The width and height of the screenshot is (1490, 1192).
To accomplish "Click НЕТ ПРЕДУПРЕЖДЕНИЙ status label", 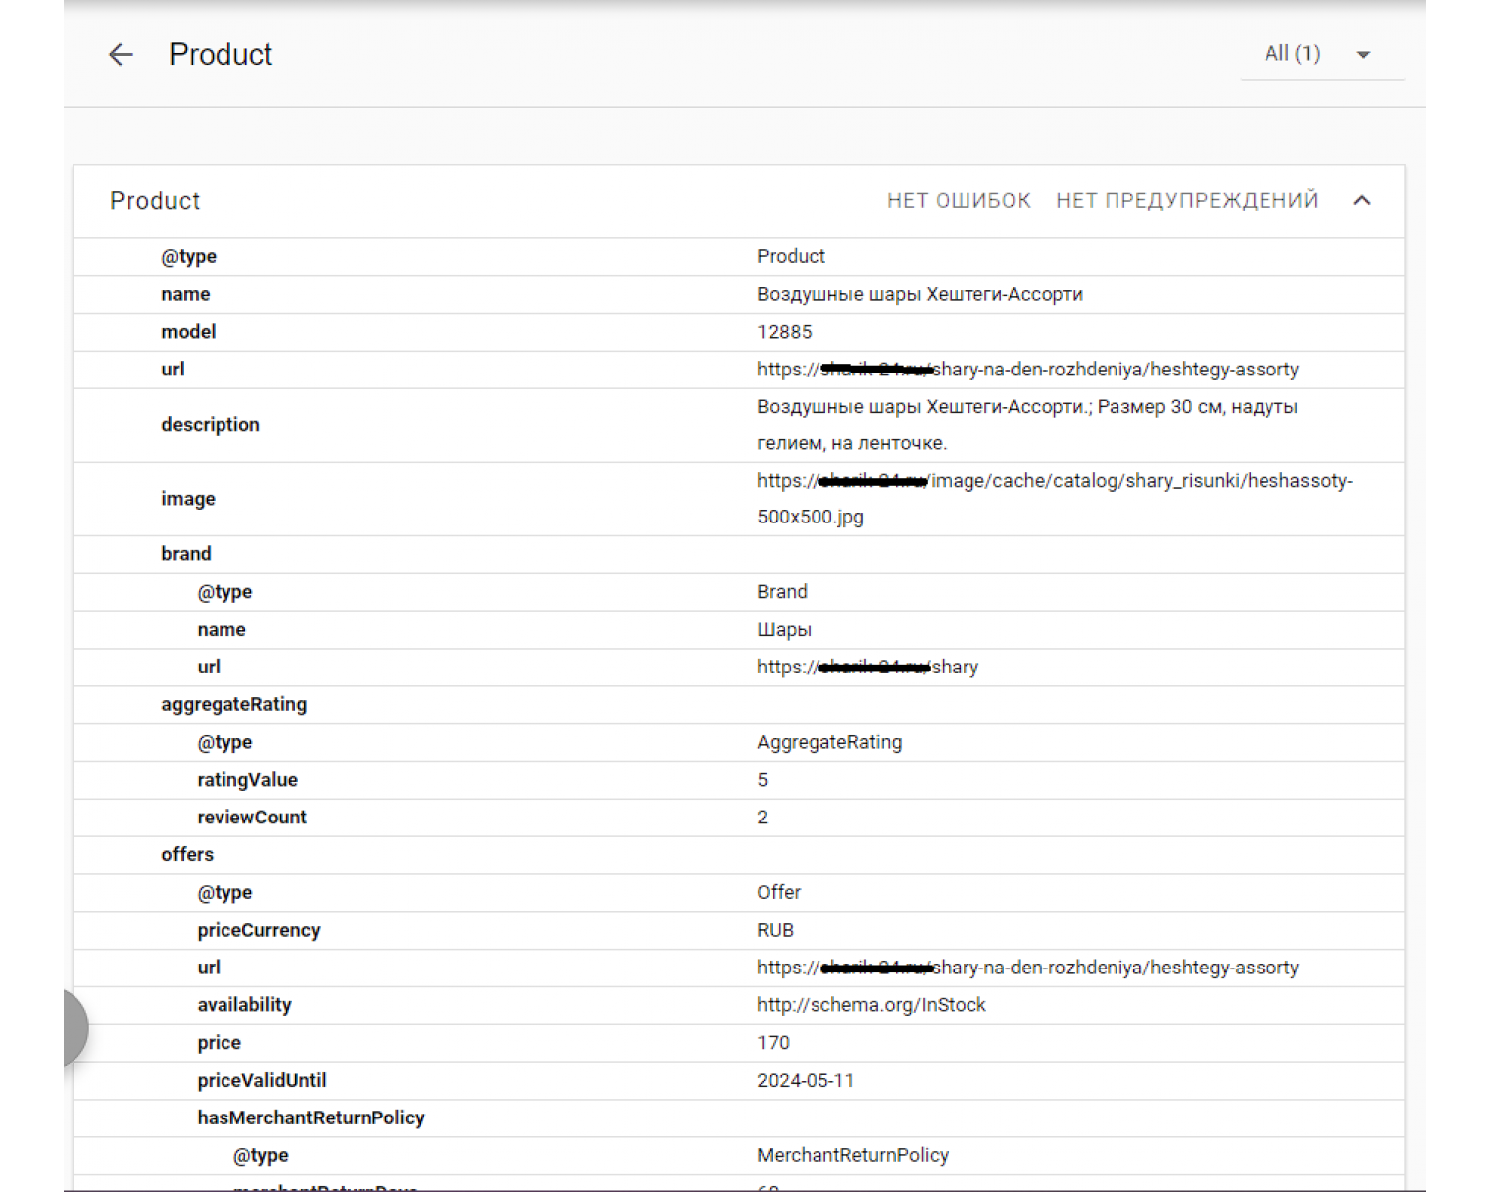I will (x=1187, y=200).
